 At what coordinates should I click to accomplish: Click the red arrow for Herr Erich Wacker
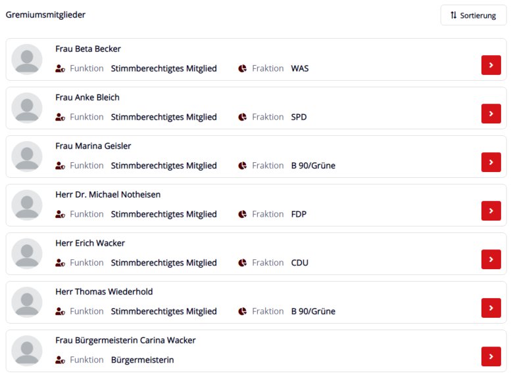tap(491, 259)
